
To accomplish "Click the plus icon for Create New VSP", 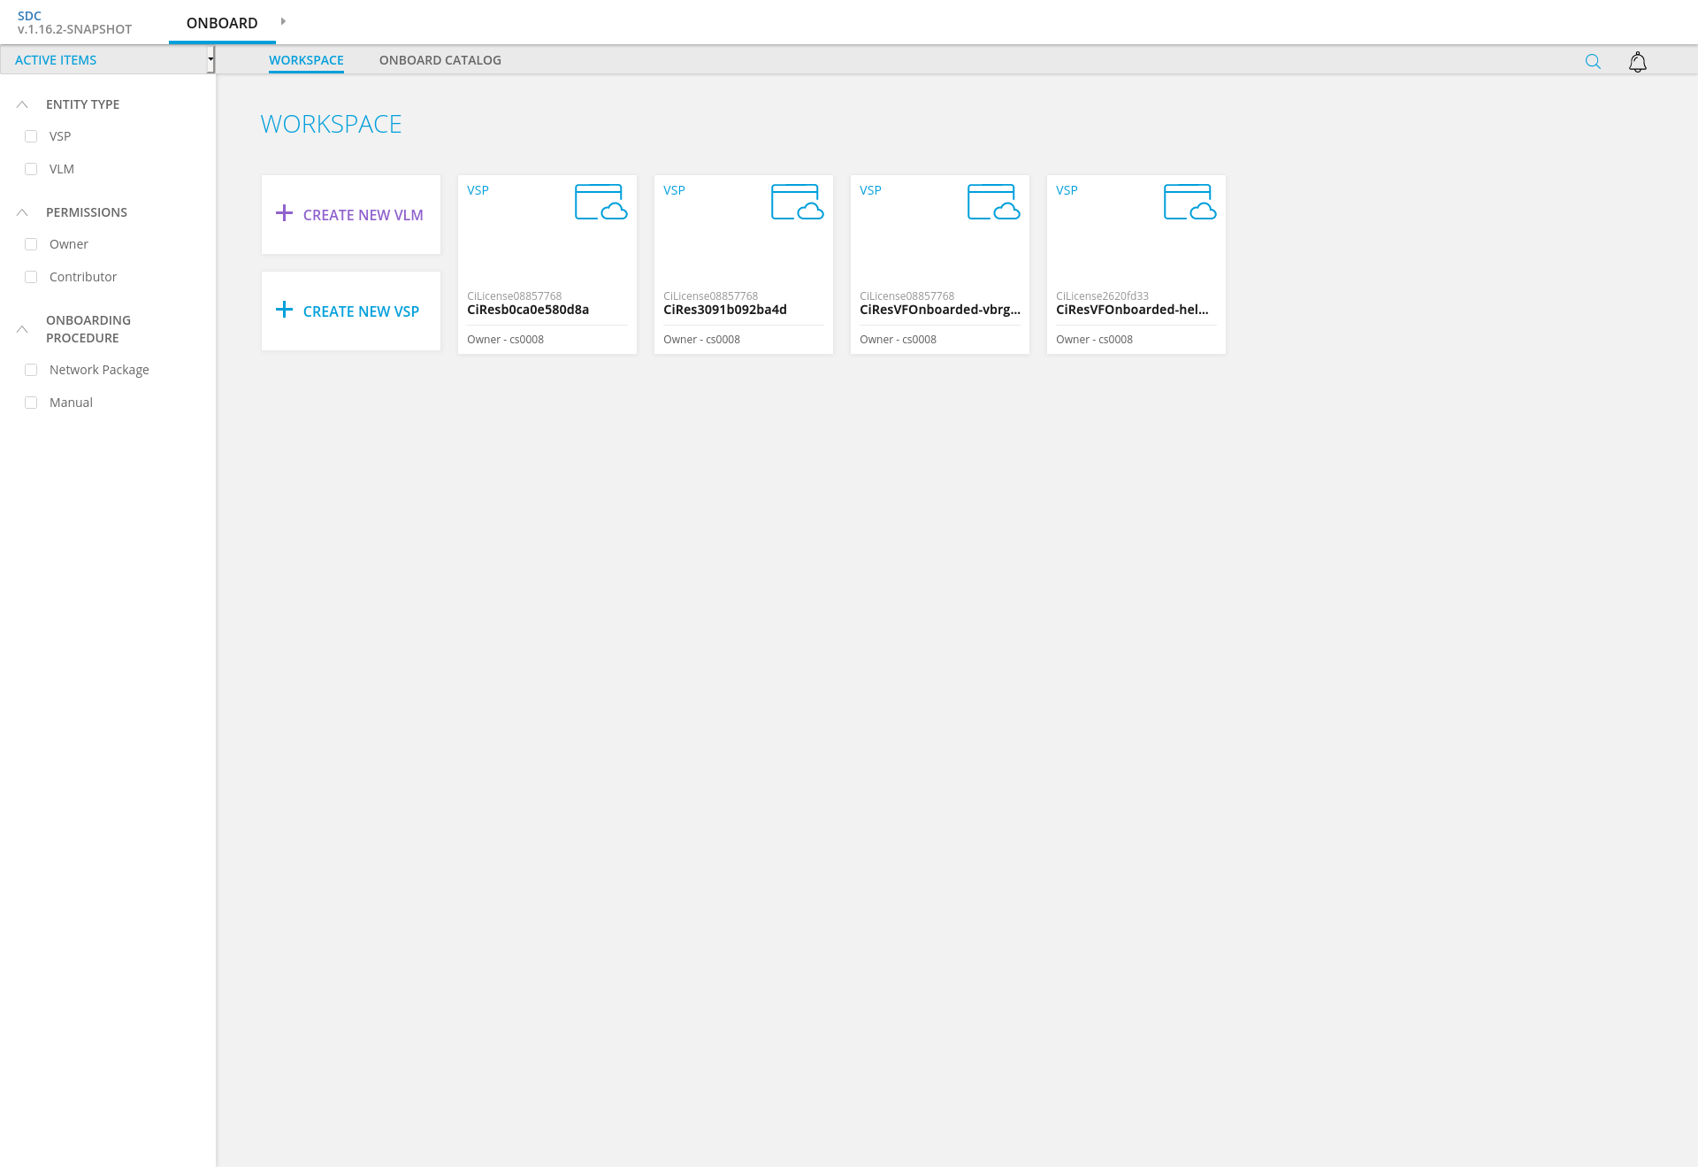I will click(x=284, y=310).
